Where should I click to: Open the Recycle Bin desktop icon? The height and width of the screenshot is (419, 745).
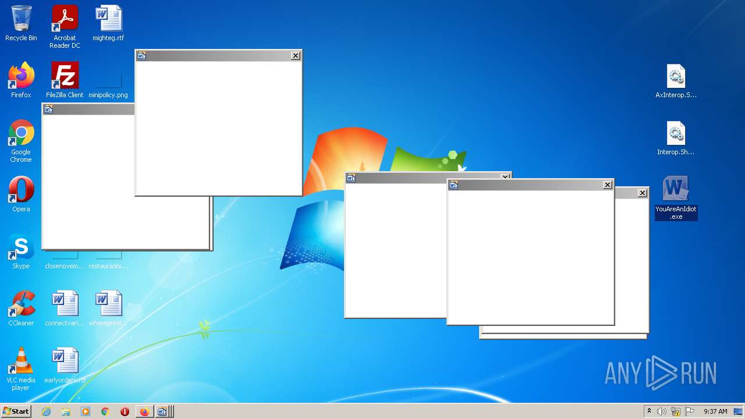[x=21, y=23]
